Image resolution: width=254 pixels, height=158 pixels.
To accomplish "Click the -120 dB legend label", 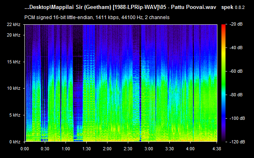I will coord(237,142).
